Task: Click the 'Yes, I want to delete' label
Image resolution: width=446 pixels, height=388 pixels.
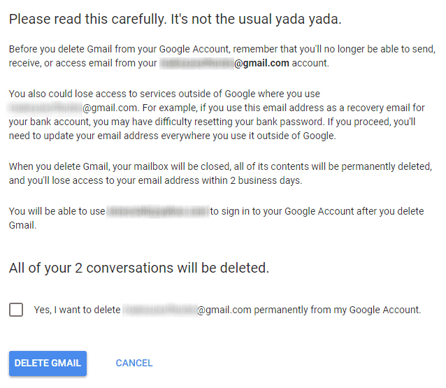Action: 77,310
